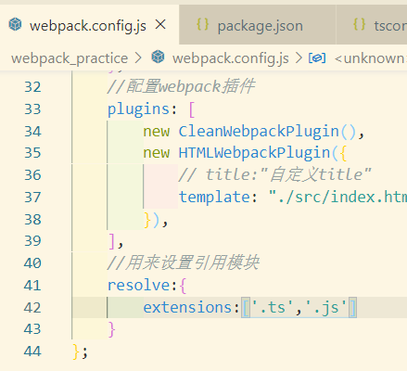407x371 pixels.
Task: Click the '.js' string on line 42
Action: [325, 308]
